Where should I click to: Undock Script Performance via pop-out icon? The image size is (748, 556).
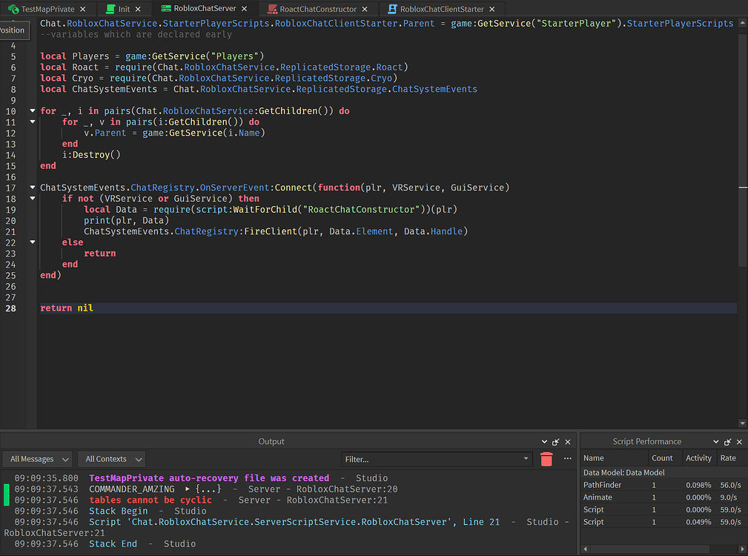727,441
